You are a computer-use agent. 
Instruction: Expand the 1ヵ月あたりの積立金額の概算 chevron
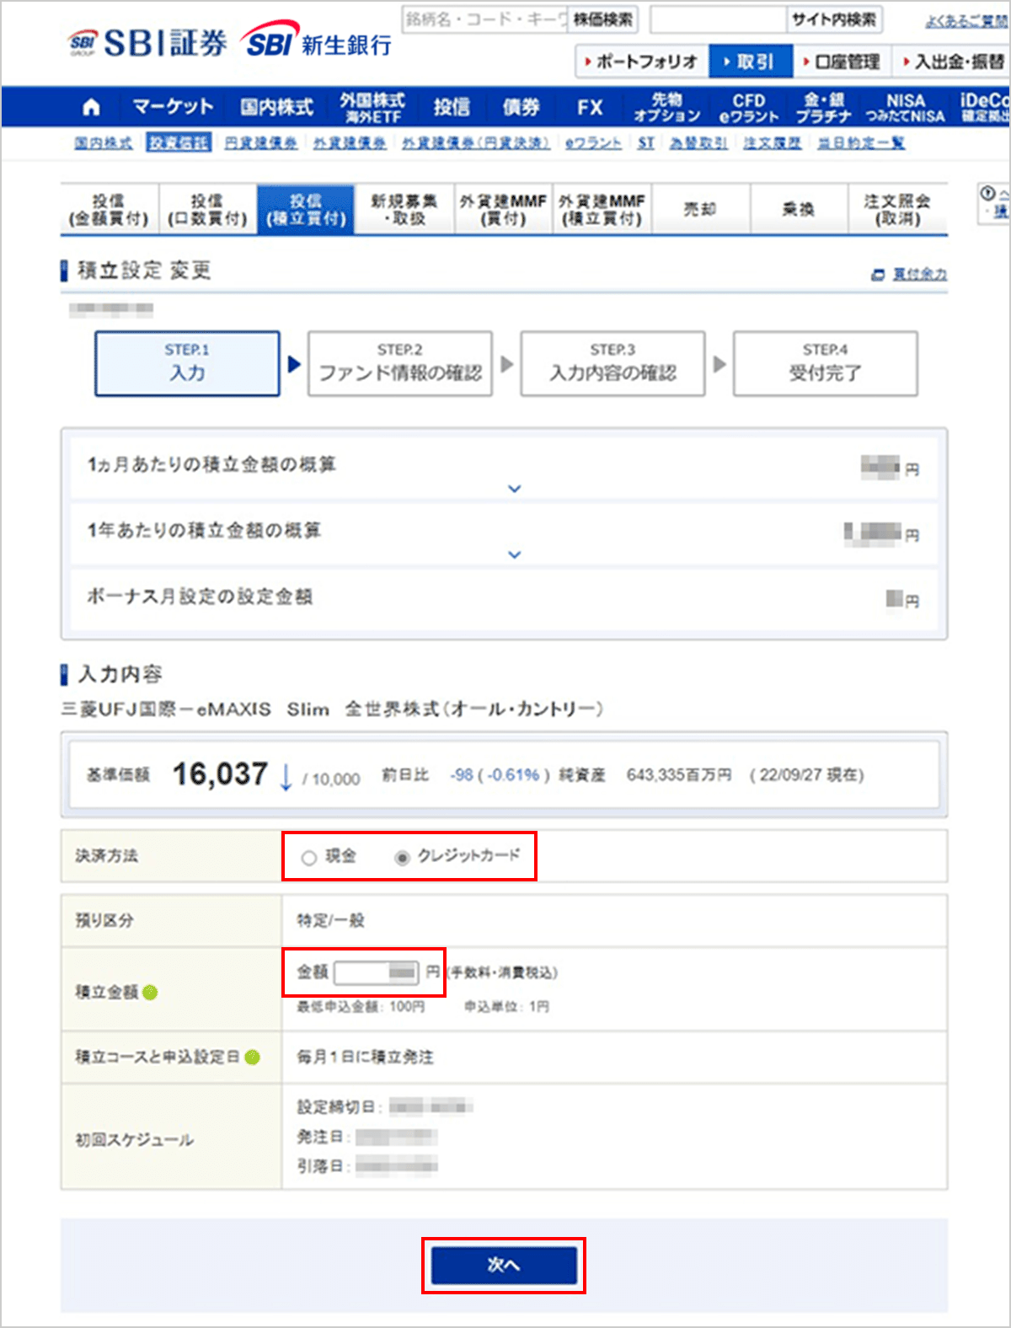[x=515, y=489]
